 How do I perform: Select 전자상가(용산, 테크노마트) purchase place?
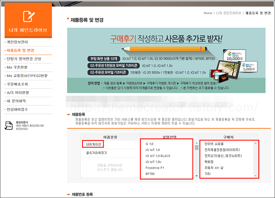pyautogui.click(x=223, y=156)
